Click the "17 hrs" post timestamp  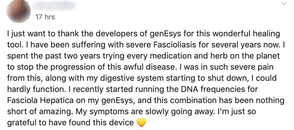coord(45,17)
